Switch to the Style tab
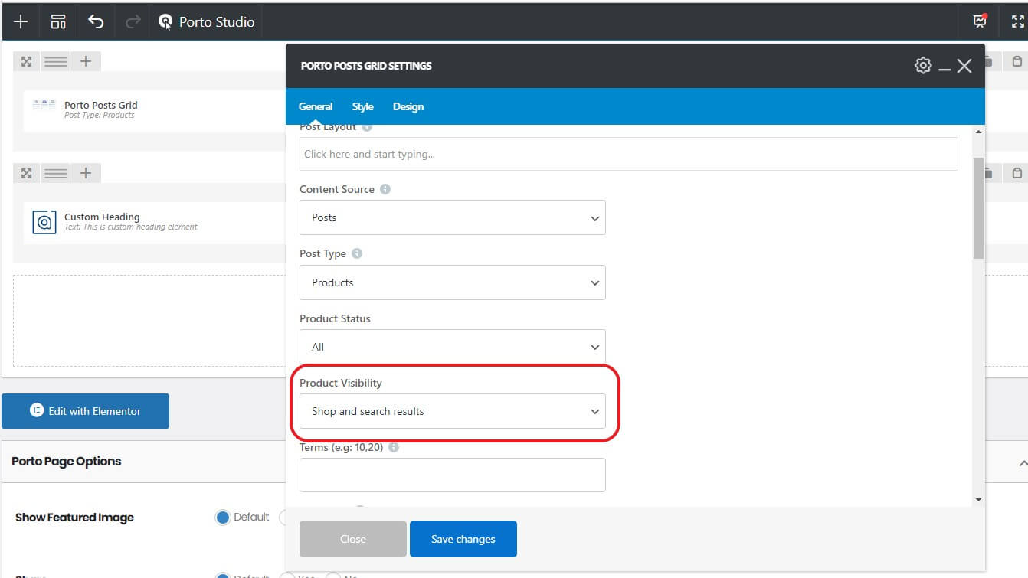The height and width of the screenshot is (578, 1028). point(363,106)
